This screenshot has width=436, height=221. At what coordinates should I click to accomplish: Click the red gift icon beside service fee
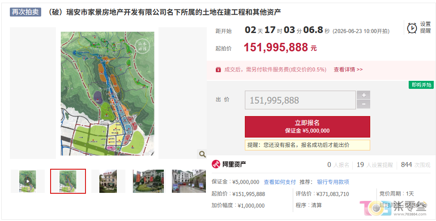coord(218,70)
